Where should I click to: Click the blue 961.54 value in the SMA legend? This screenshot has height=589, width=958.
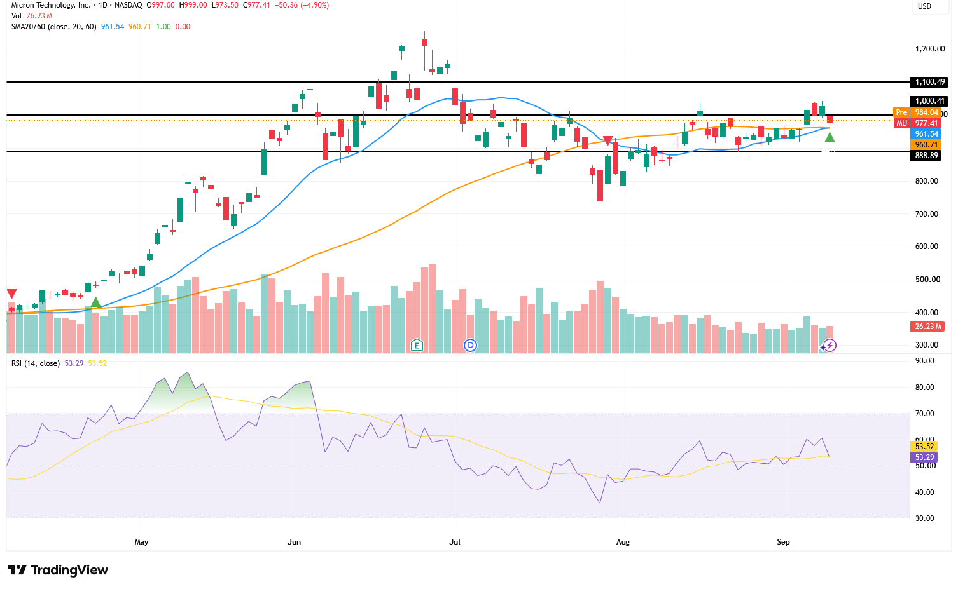[113, 27]
